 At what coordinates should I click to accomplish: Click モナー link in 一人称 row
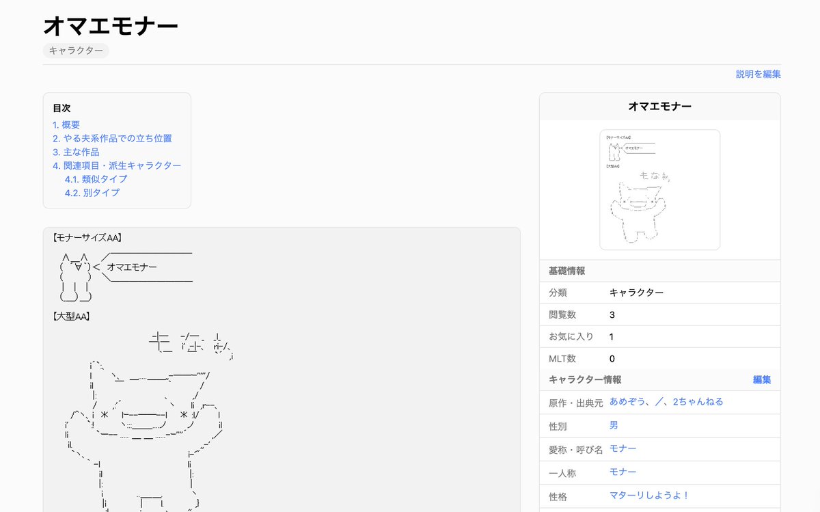[623, 472]
